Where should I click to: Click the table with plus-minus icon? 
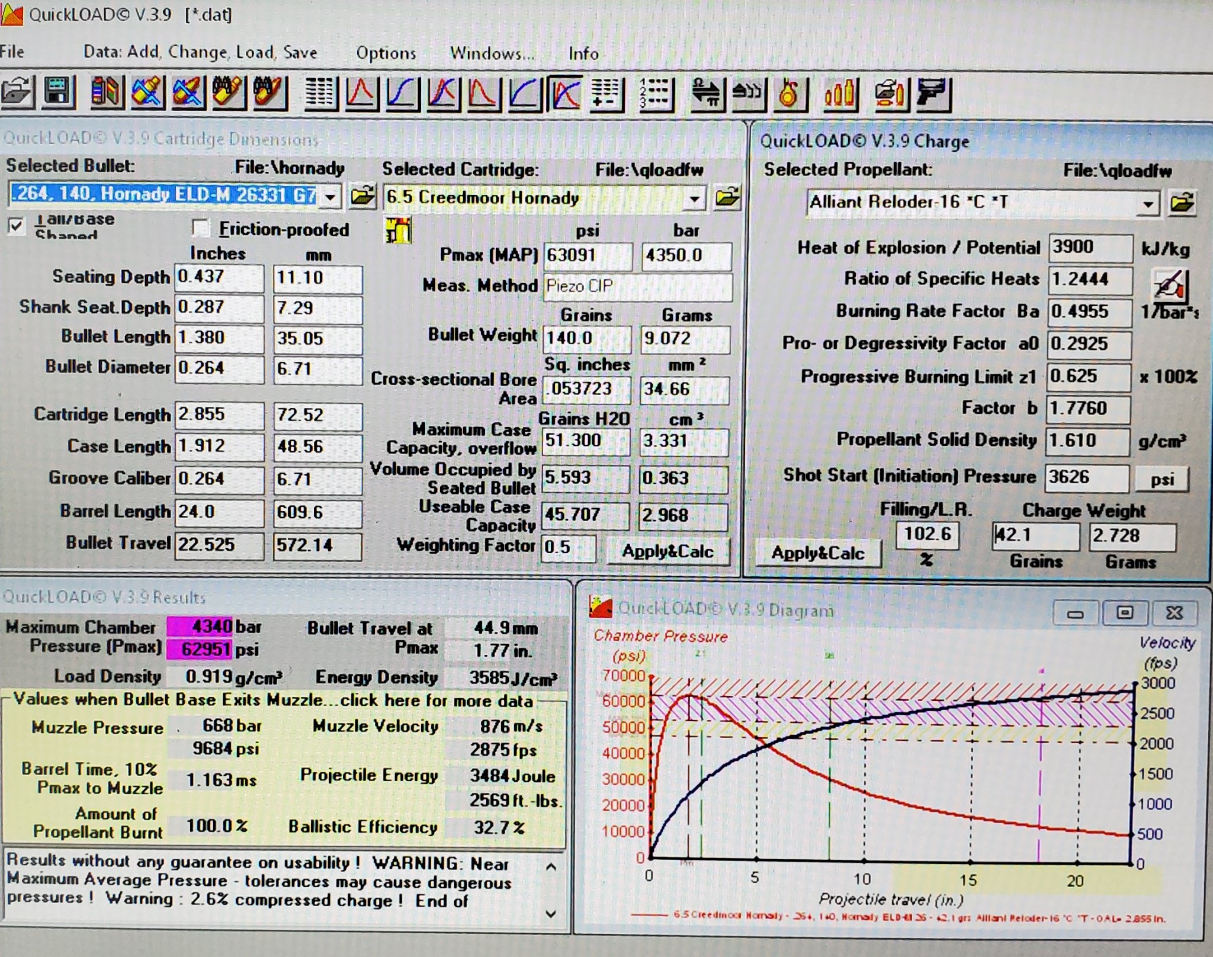tap(606, 94)
